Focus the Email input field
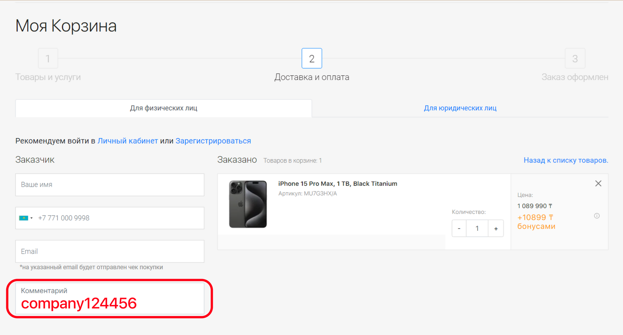The width and height of the screenshot is (623, 335). click(x=110, y=252)
